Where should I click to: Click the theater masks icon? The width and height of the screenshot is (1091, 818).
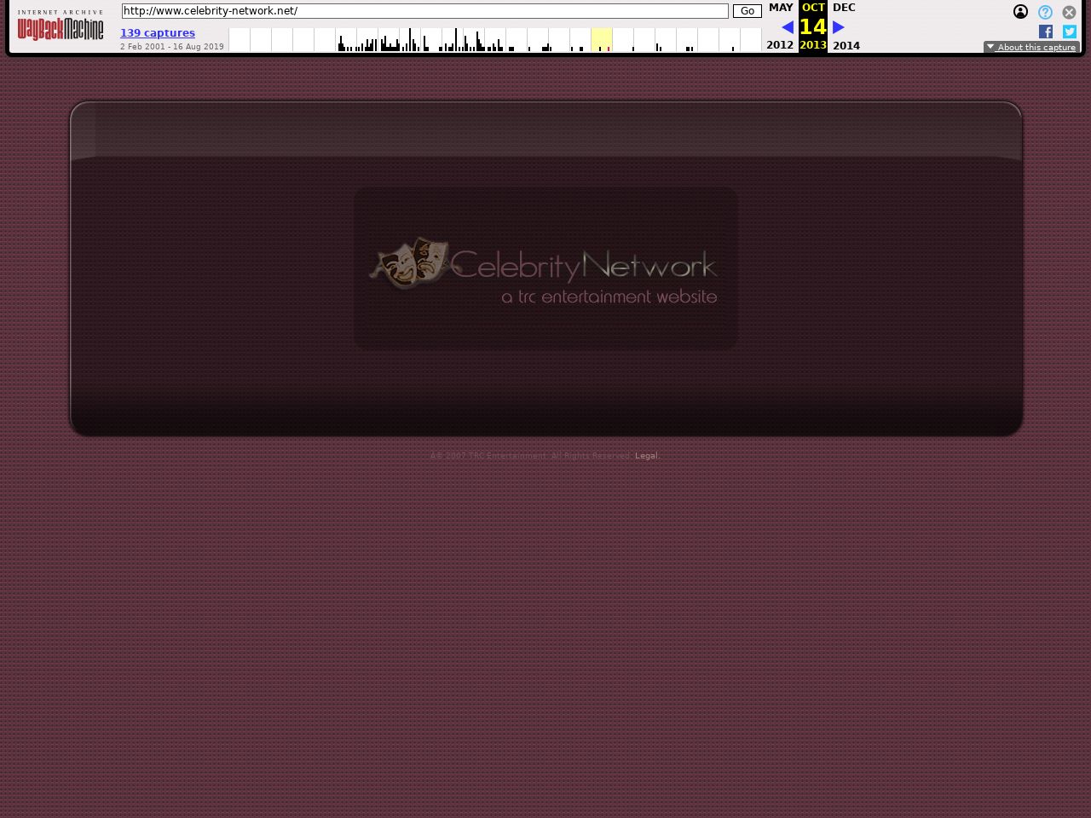click(x=410, y=262)
